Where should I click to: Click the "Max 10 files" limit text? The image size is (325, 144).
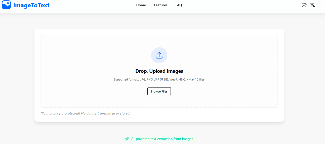point(196,79)
